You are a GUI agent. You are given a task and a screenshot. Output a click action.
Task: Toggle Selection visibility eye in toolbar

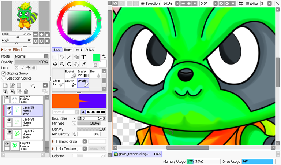click(x=142, y=4)
